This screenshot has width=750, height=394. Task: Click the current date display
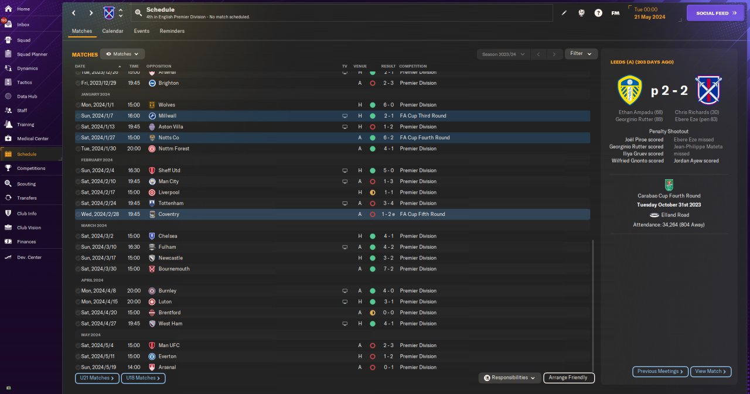[x=650, y=13]
